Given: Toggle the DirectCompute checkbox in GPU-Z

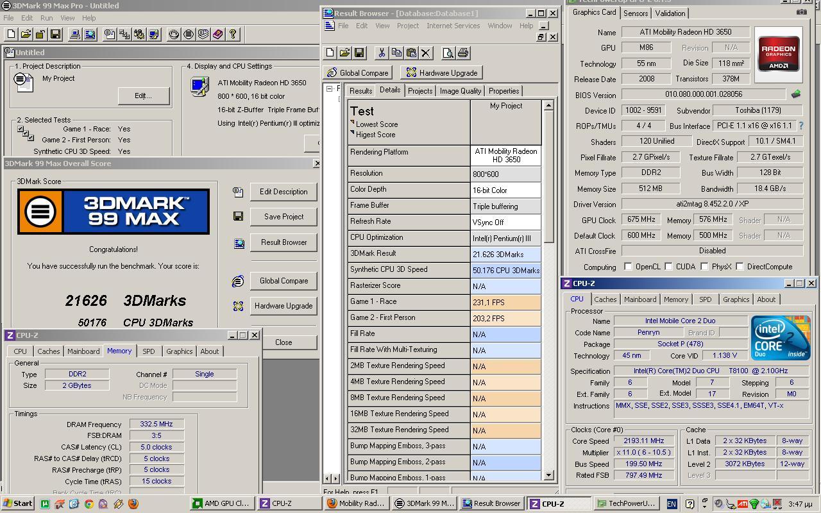Looking at the screenshot, I should pyautogui.click(x=740, y=267).
